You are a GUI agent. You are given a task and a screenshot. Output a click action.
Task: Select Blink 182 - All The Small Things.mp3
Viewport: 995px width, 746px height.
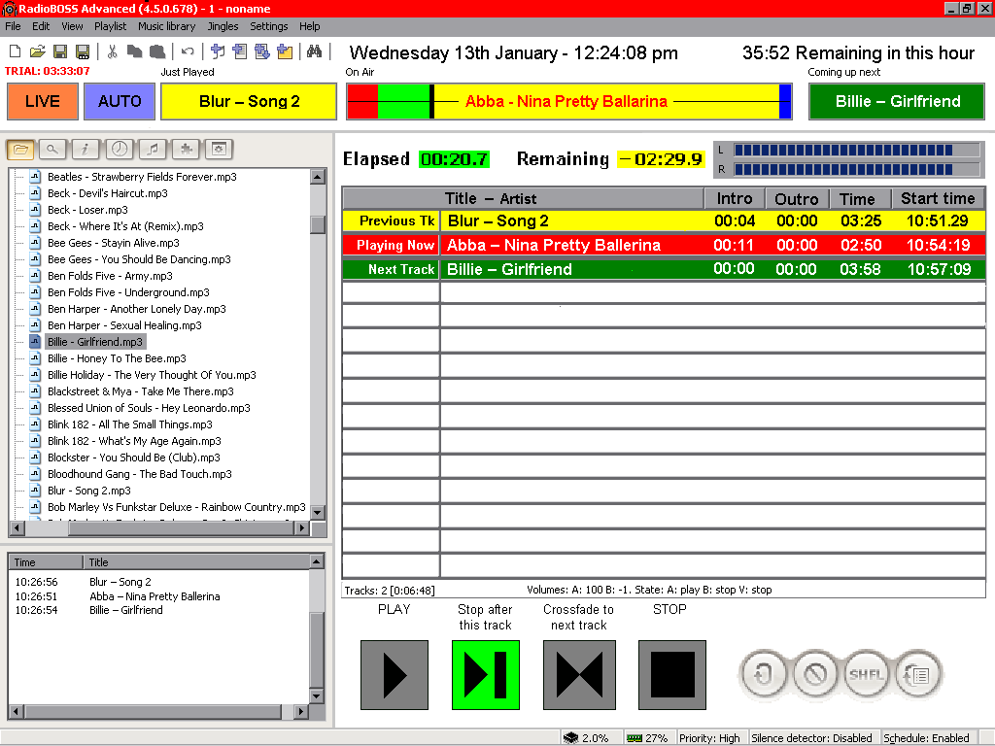pos(130,424)
